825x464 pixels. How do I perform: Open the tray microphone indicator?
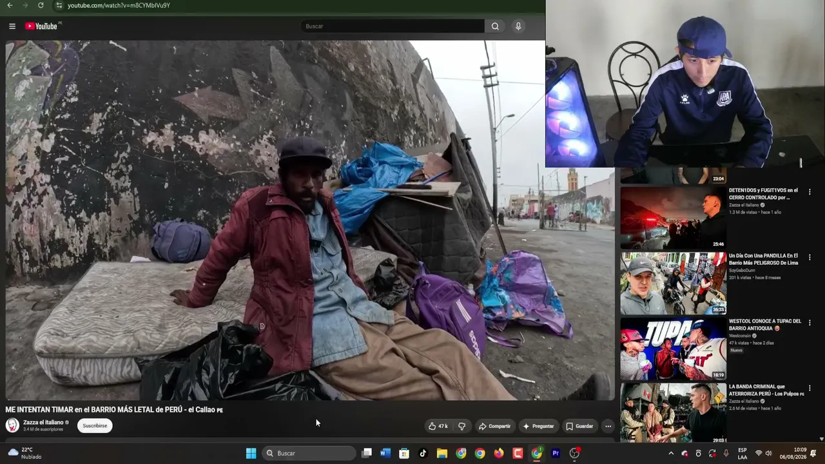click(726, 453)
